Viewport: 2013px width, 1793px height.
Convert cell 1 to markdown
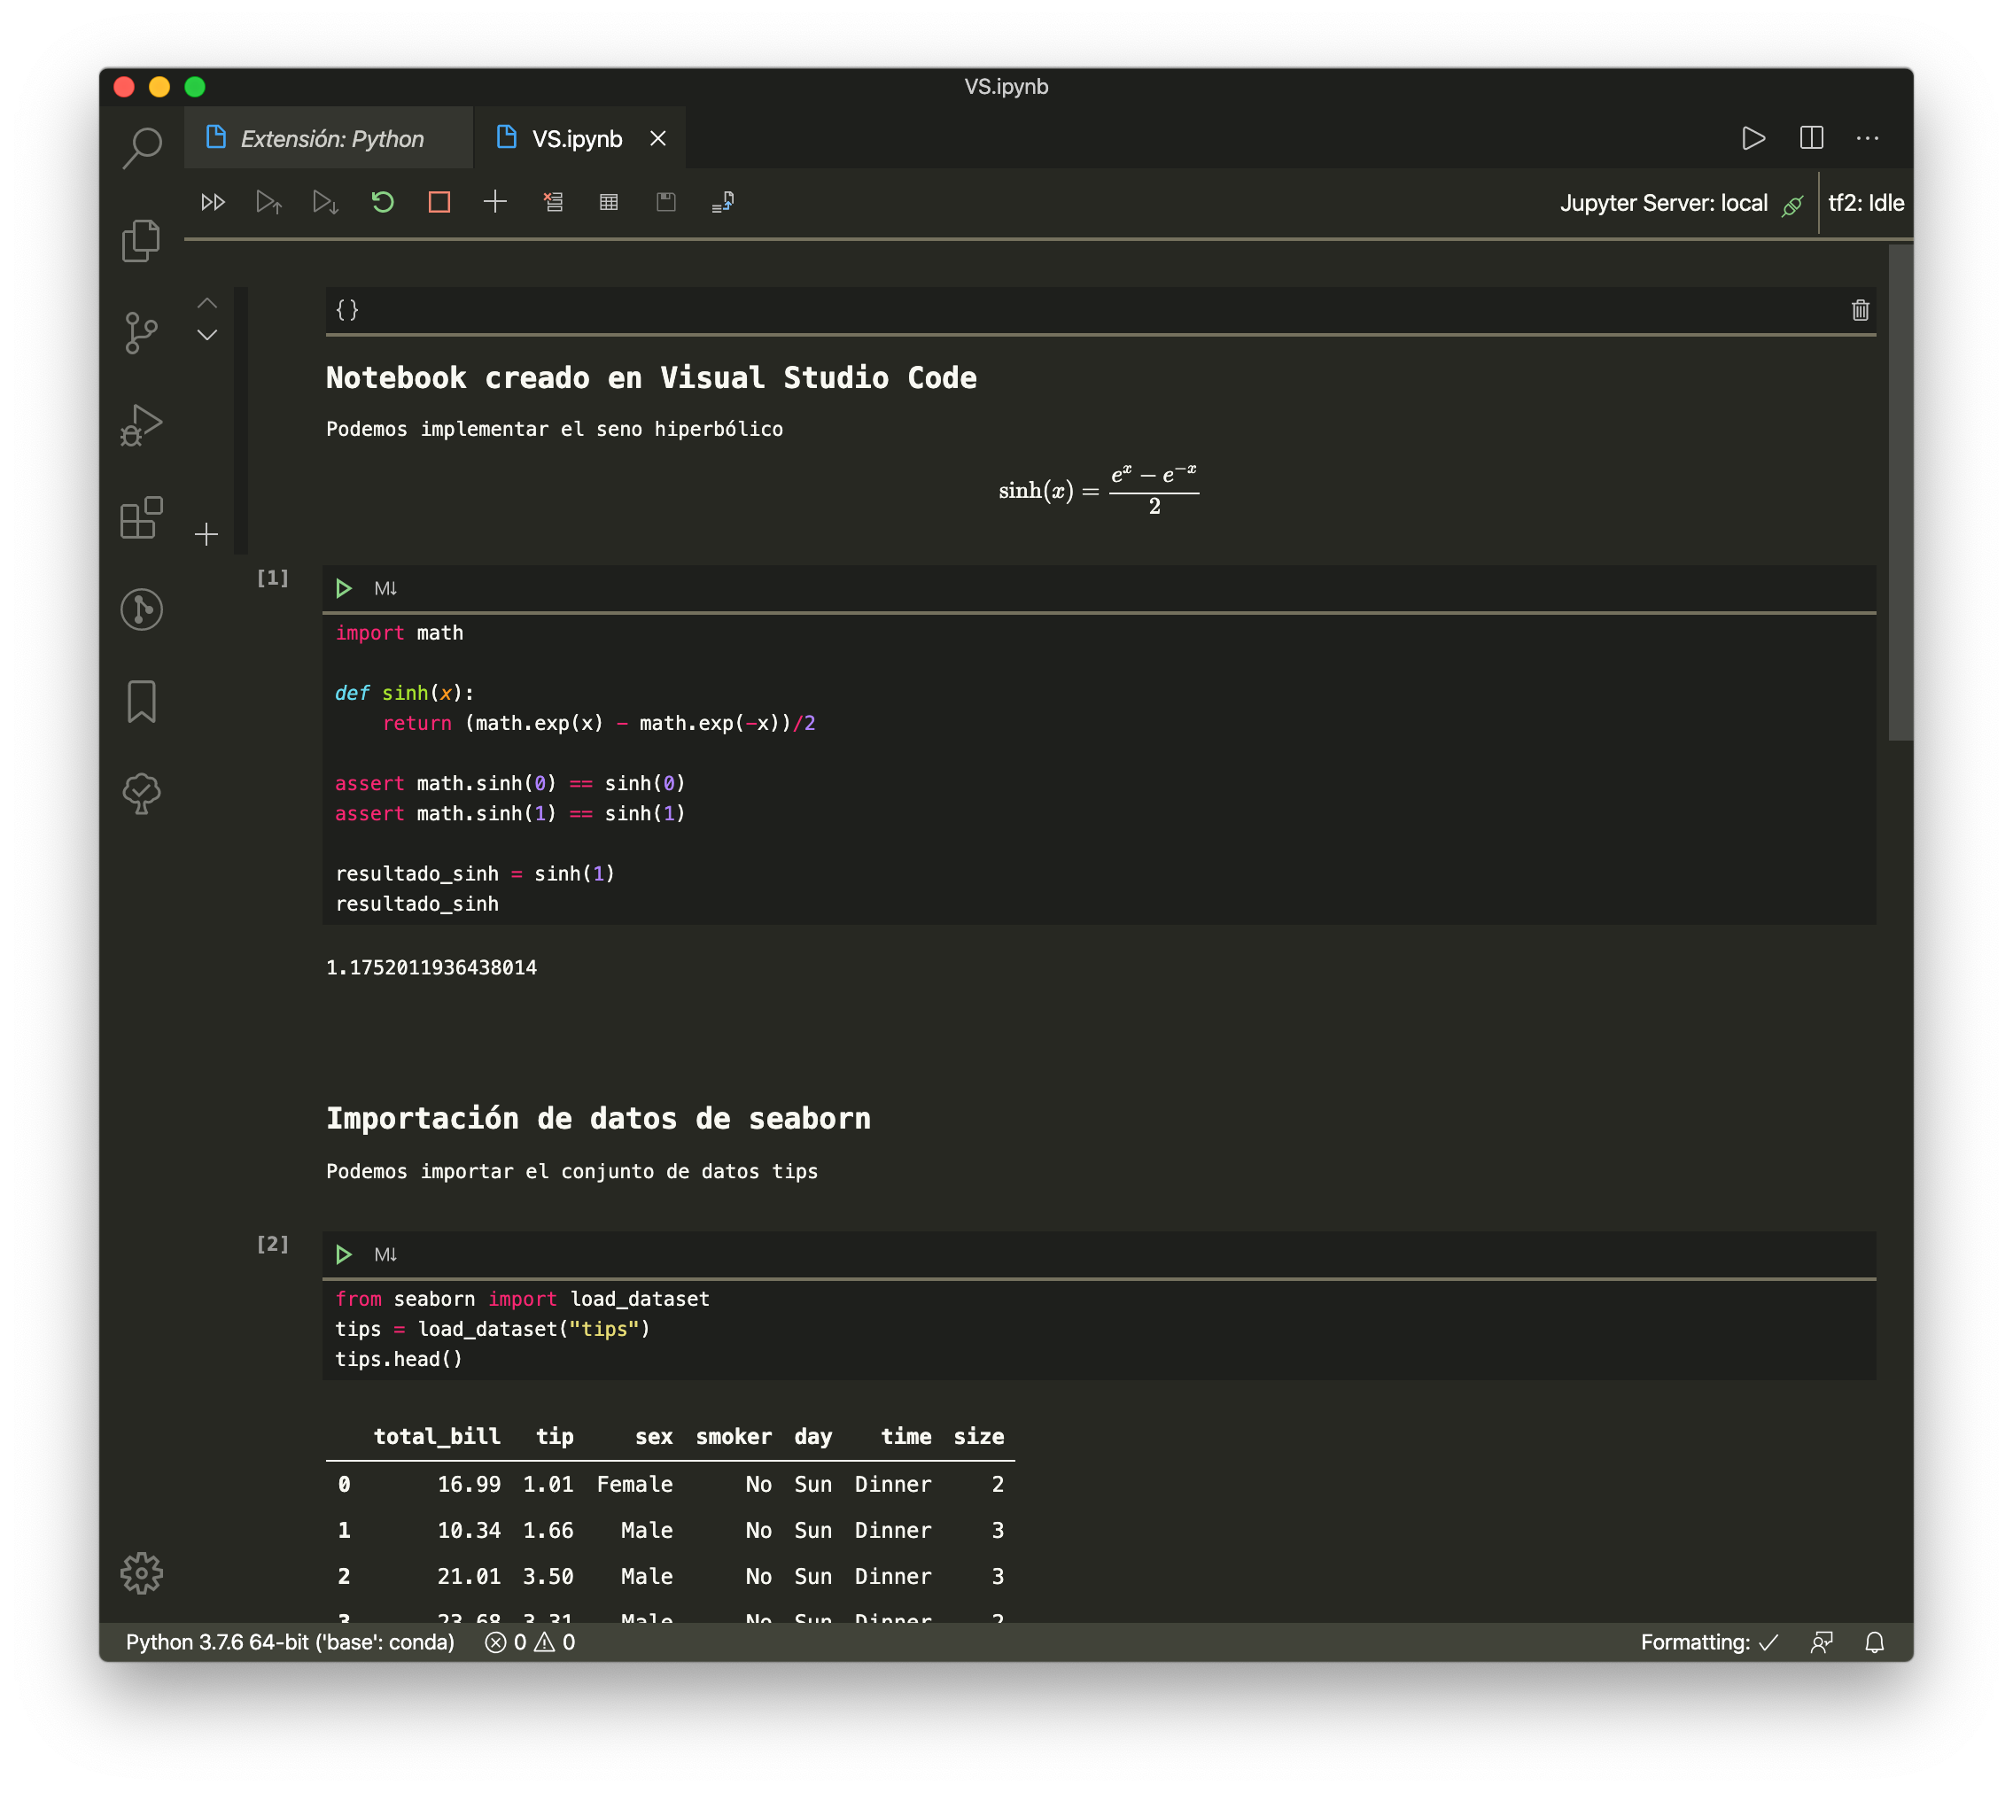pyautogui.click(x=385, y=589)
